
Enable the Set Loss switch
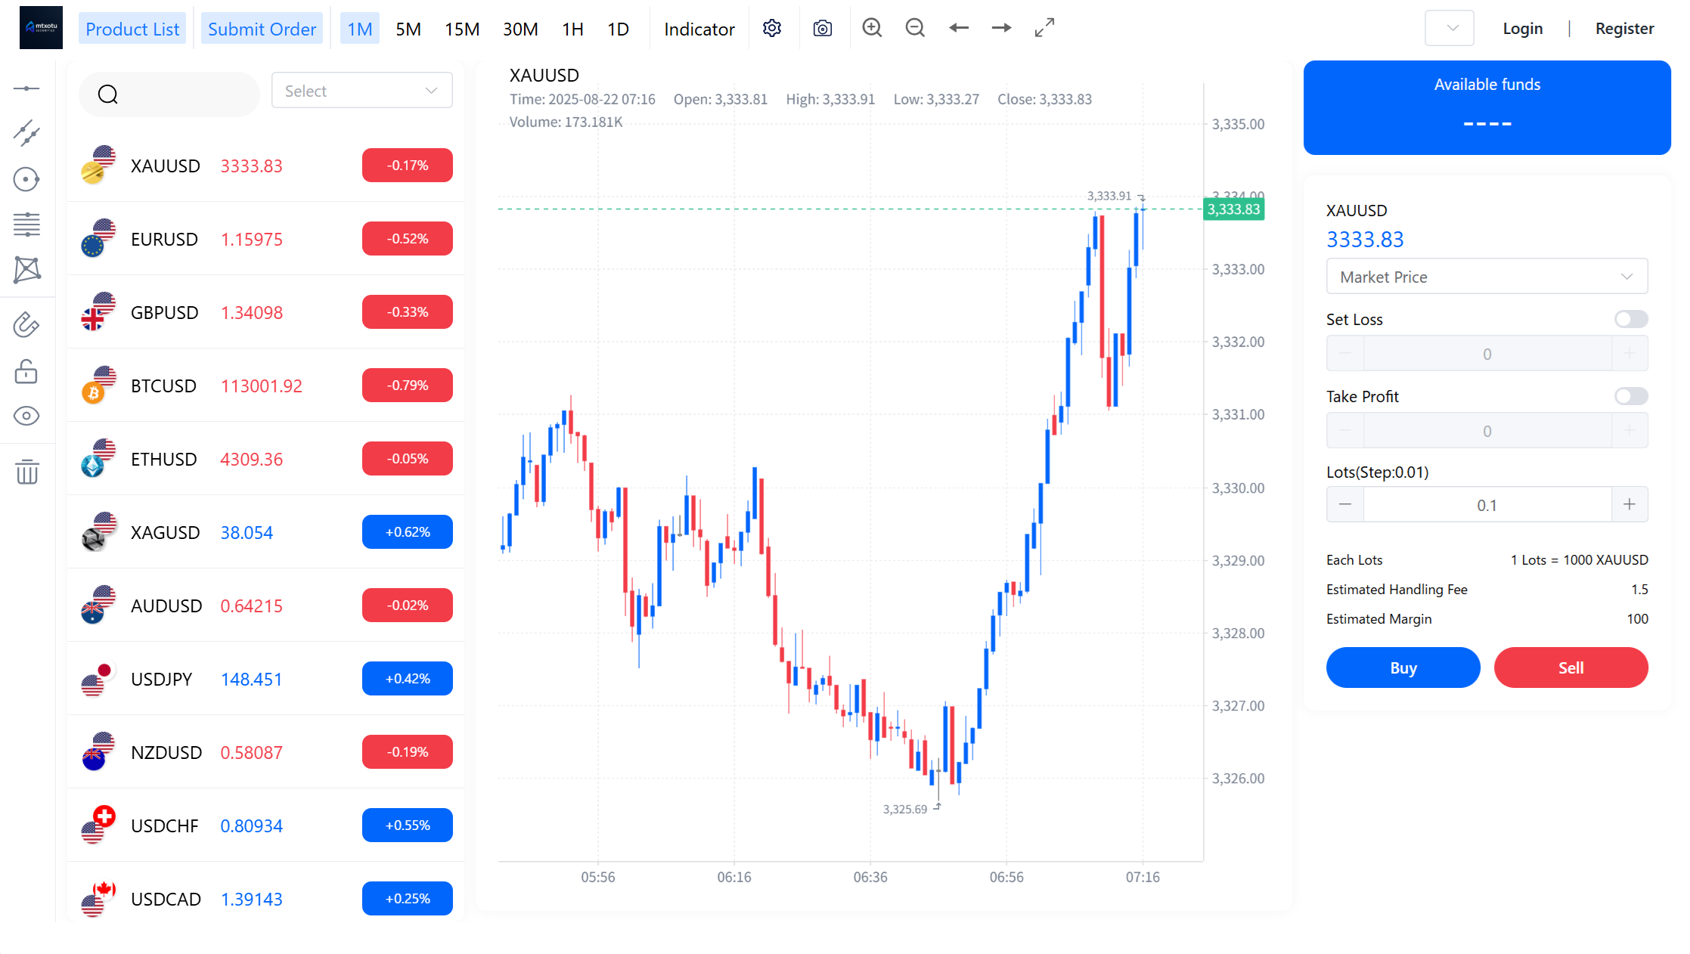point(1630,319)
